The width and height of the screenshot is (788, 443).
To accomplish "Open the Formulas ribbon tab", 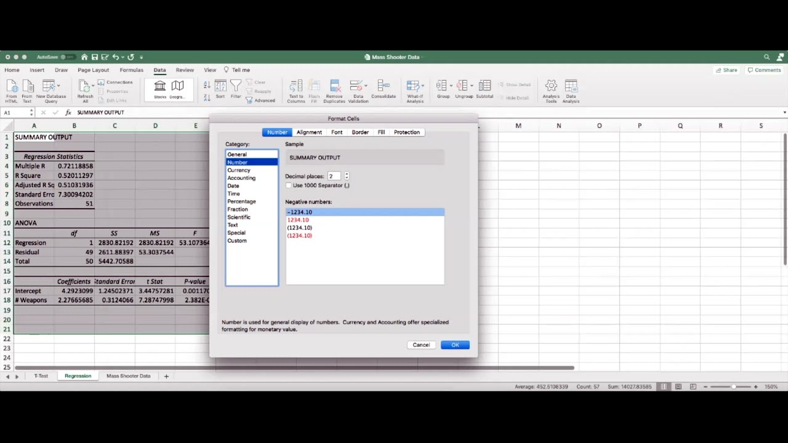I will point(131,70).
